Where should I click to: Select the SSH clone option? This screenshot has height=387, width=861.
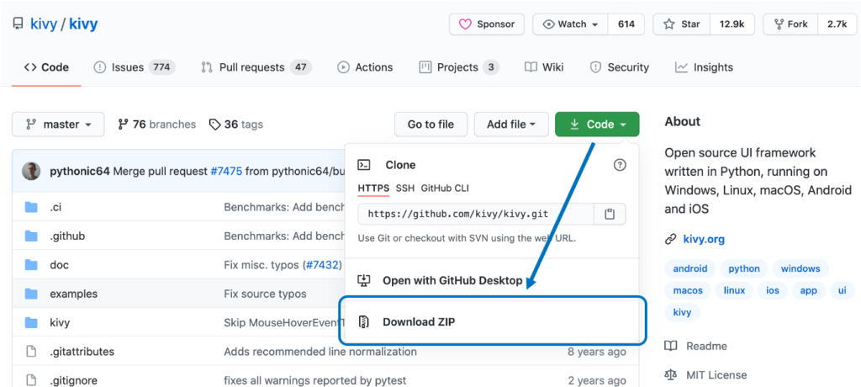point(405,188)
